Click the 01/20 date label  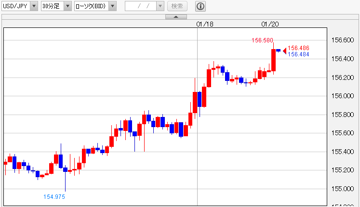pyautogui.click(x=270, y=24)
